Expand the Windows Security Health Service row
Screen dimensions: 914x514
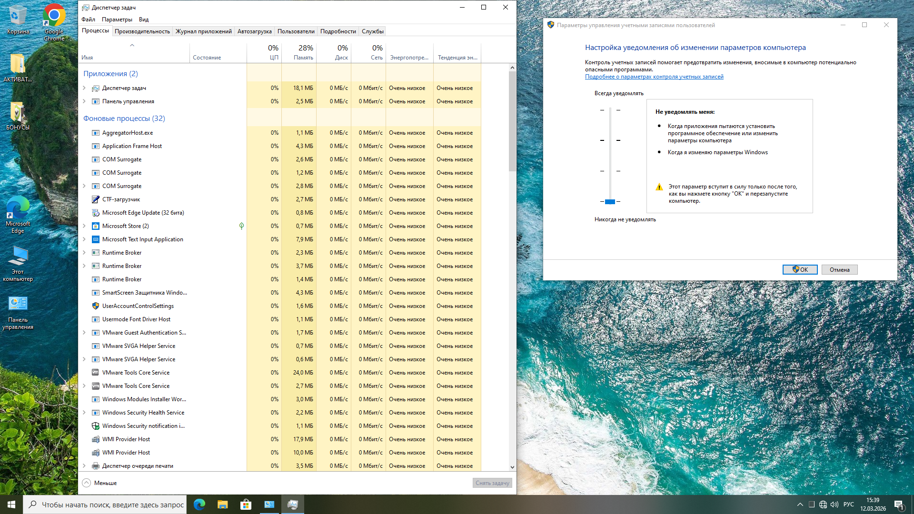[84, 413]
